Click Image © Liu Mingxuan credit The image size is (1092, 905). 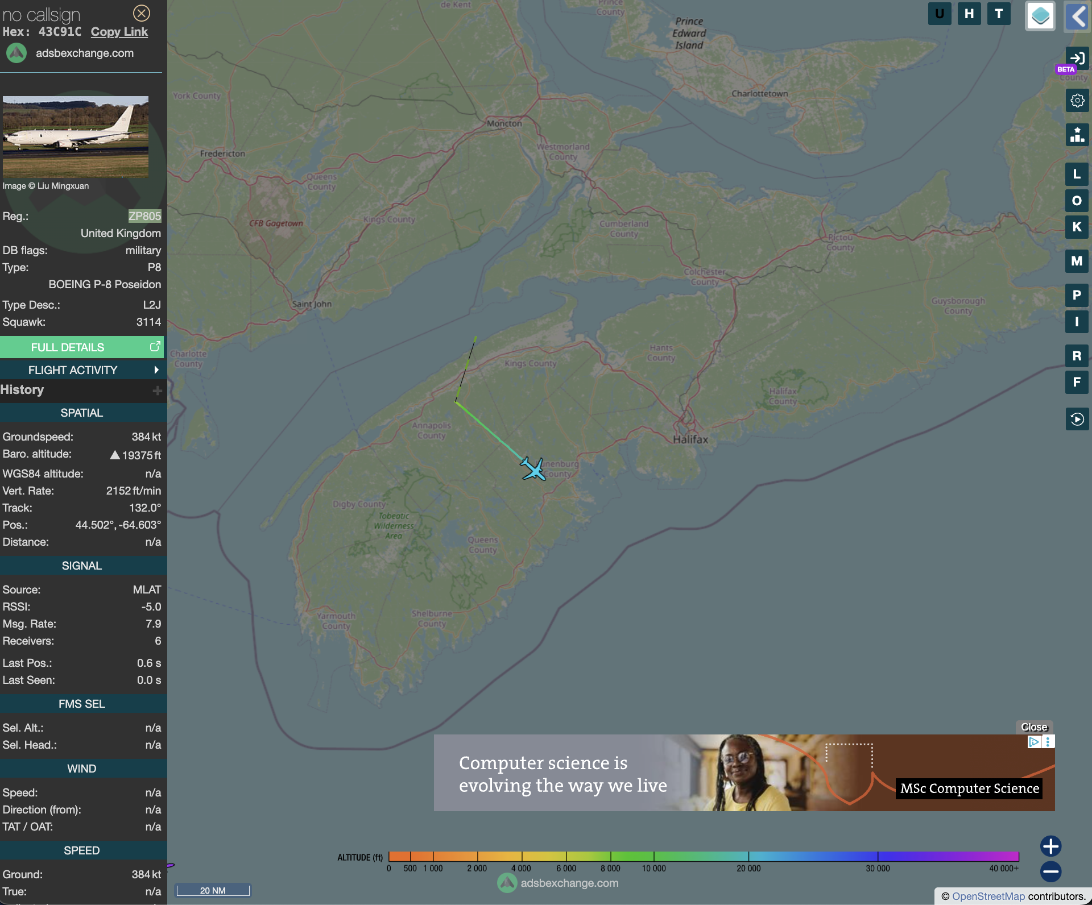(x=45, y=186)
